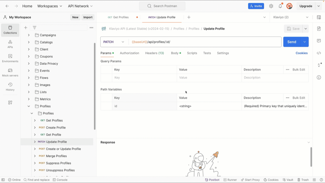325x183 pixels.
Task: Open the History sidebar section
Action: 10,87
